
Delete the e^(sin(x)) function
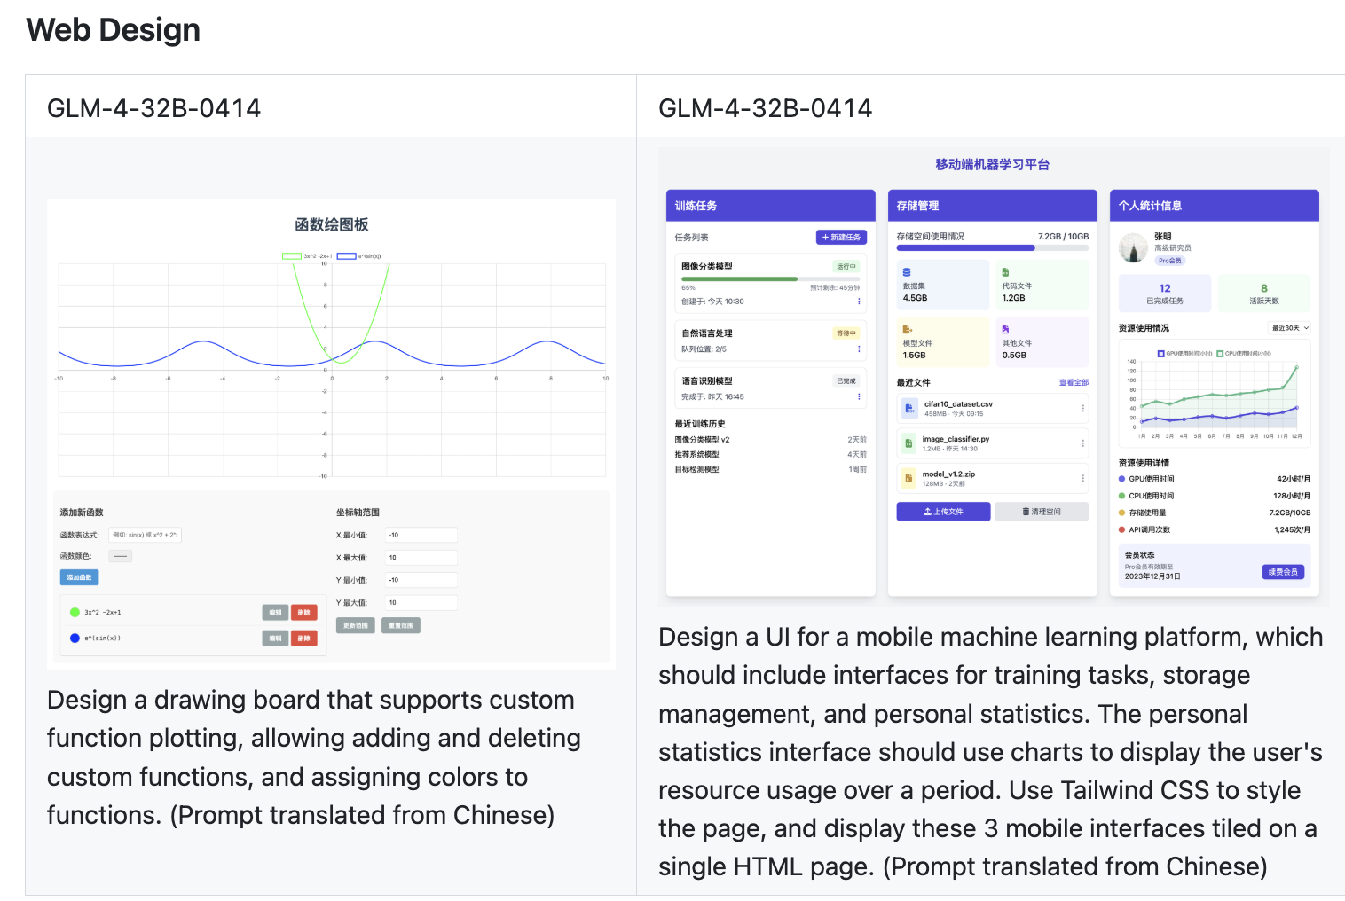(303, 639)
